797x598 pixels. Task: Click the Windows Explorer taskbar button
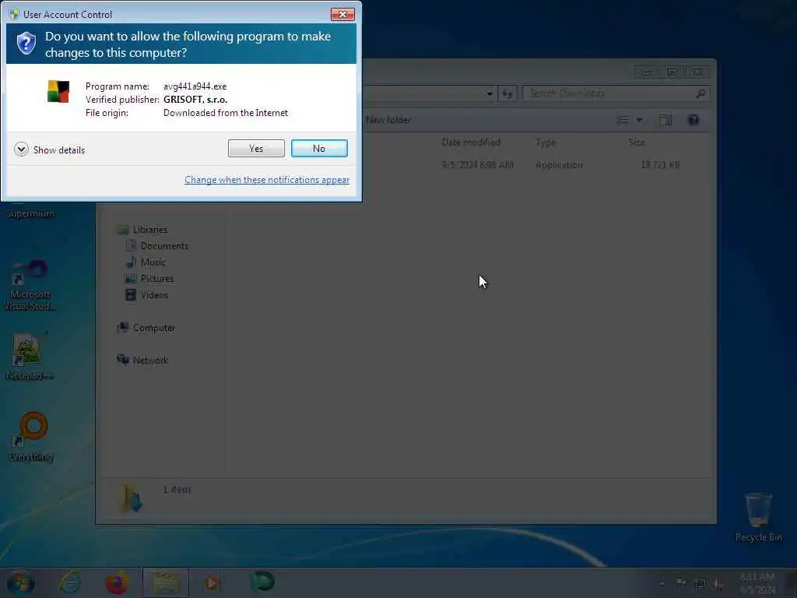pyautogui.click(x=166, y=582)
